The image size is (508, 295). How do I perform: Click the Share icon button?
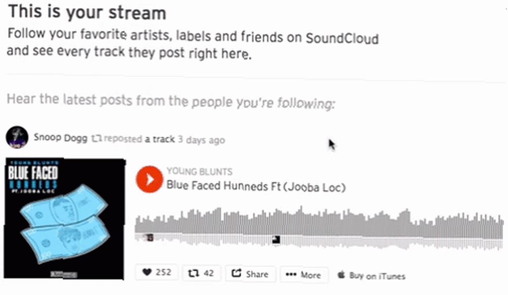(x=236, y=273)
